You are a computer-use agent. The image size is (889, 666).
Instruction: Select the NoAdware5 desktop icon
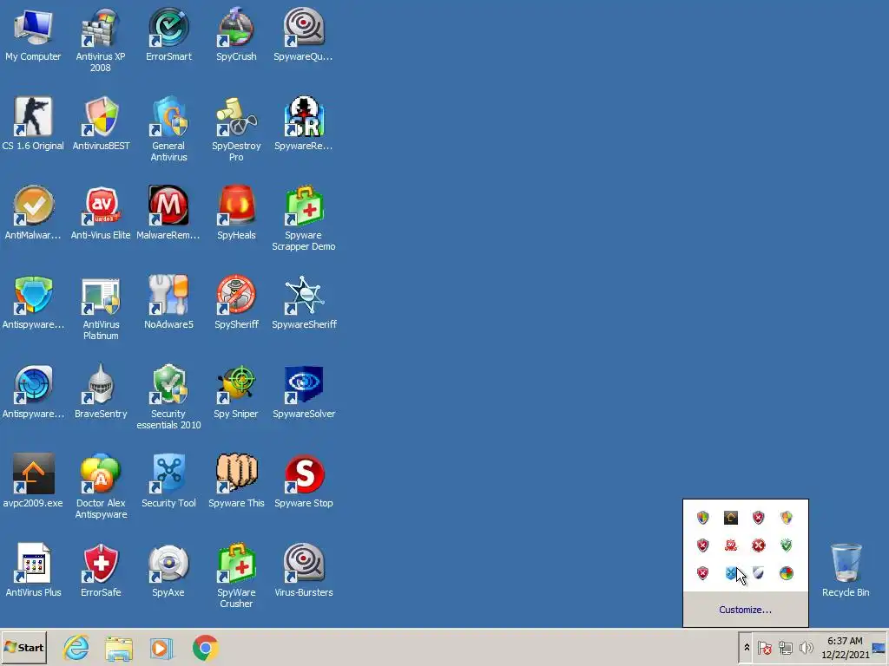click(168, 303)
